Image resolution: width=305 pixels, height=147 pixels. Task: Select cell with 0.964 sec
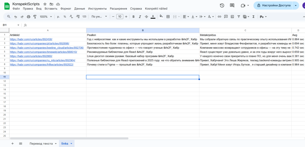[x=298, y=65]
